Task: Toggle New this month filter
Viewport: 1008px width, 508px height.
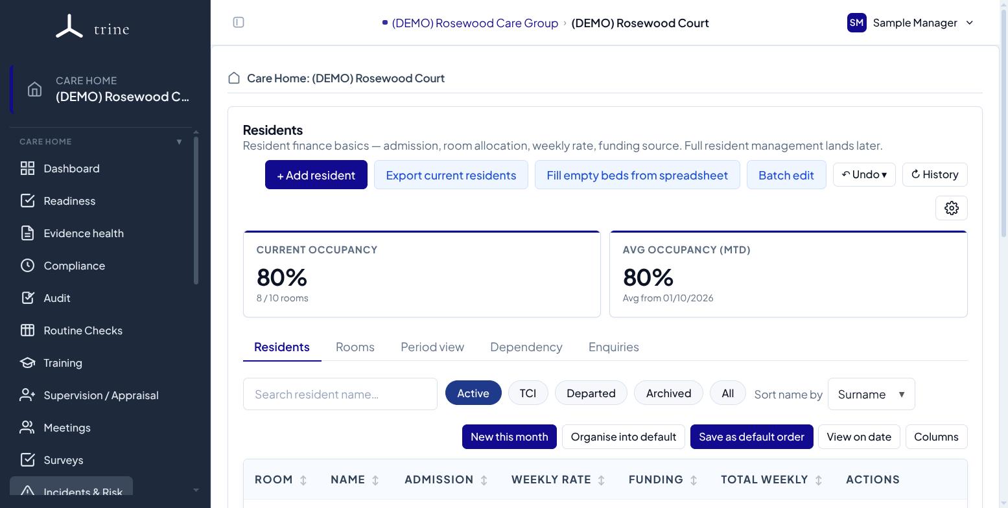Action: [510, 437]
